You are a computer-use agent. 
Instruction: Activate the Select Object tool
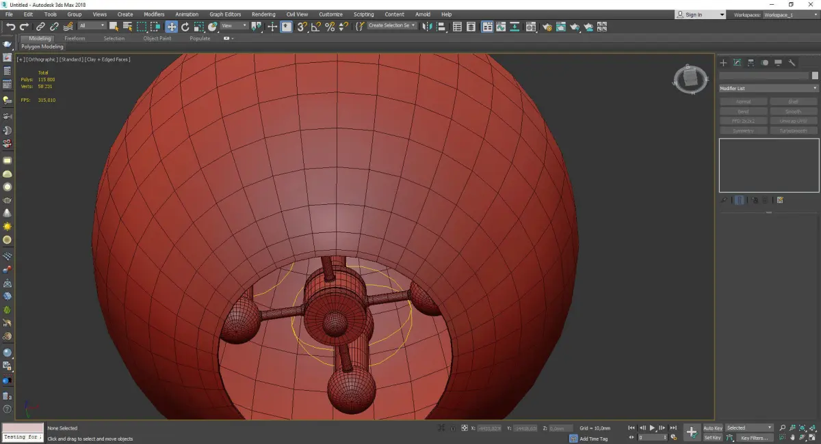(x=114, y=27)
